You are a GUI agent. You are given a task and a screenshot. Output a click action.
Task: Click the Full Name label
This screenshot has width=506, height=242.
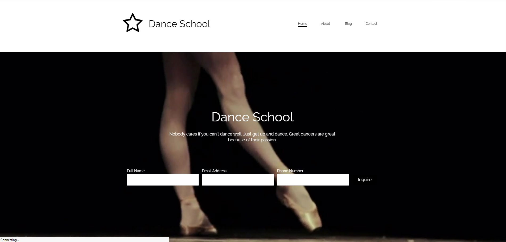tap(136, 171)
